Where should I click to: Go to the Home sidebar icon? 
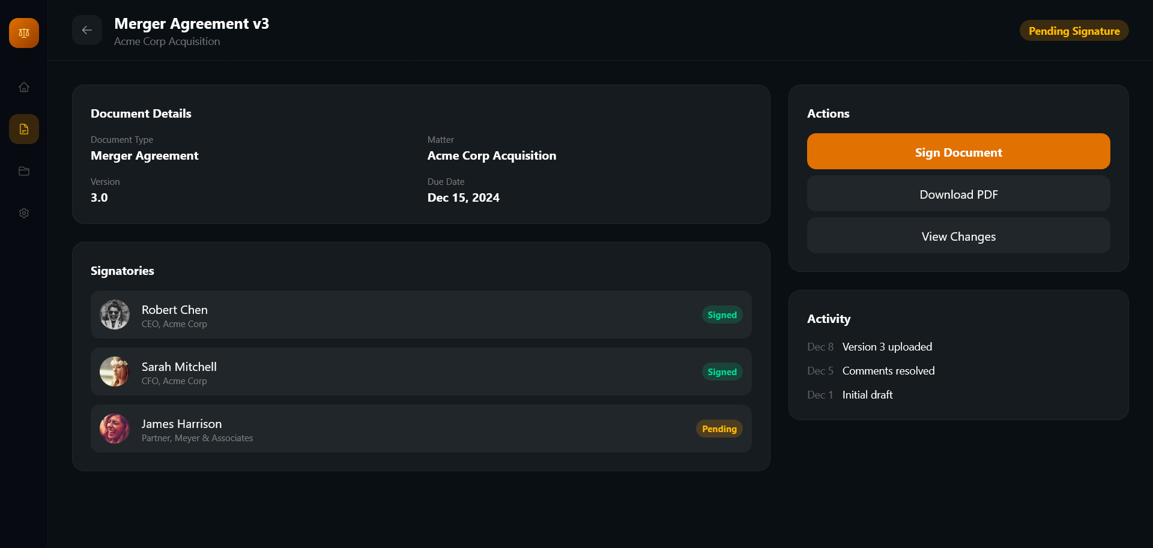coord(24,87)
